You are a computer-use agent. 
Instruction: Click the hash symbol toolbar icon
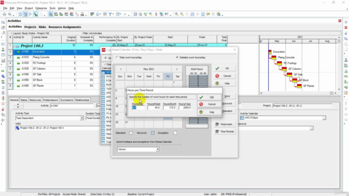click(x=125, y=14)
